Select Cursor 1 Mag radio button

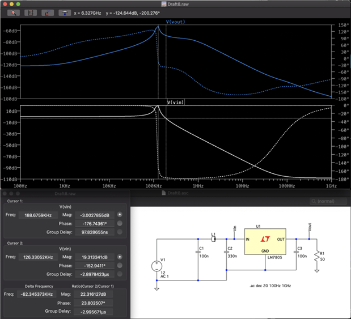pyautogui.click(x=120, y=215)
